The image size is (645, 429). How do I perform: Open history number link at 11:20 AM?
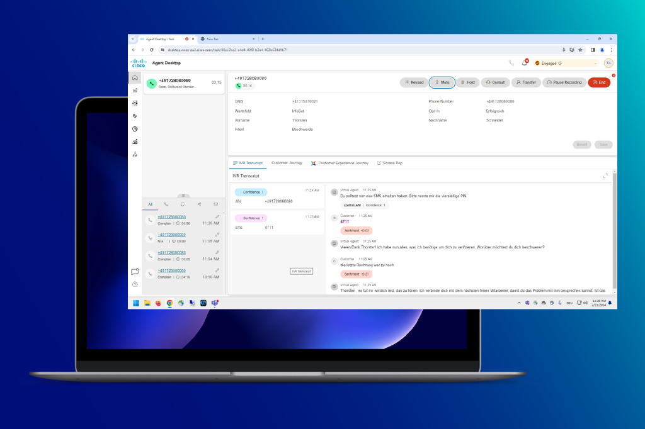[172, 216]
